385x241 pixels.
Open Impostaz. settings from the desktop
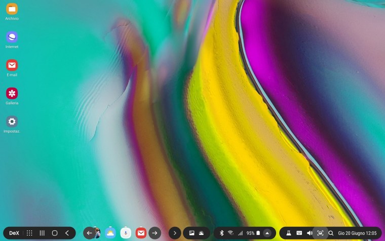12,122
